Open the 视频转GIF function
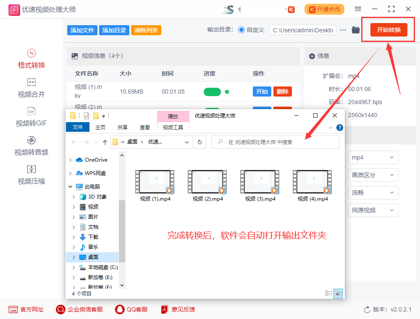The height and width of the screenshot is (319, 420). pos(31,116)
